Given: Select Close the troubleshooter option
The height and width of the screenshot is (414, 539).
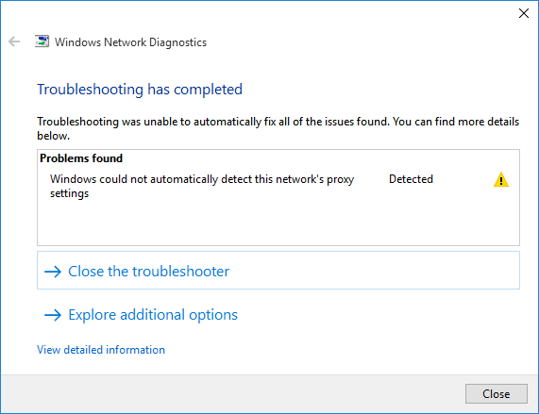Looking at the screenshot, I should (x=278, y=271).
